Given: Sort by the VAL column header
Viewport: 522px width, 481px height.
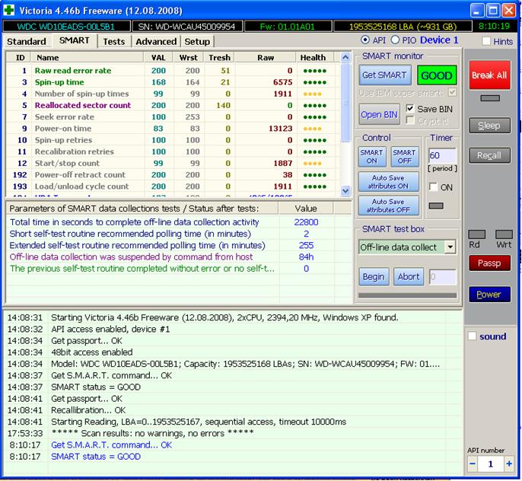Looking at the screenshot, I should point(158,57).
